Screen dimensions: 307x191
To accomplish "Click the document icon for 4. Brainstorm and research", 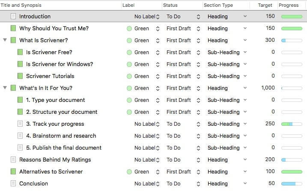I will (20, 136).
